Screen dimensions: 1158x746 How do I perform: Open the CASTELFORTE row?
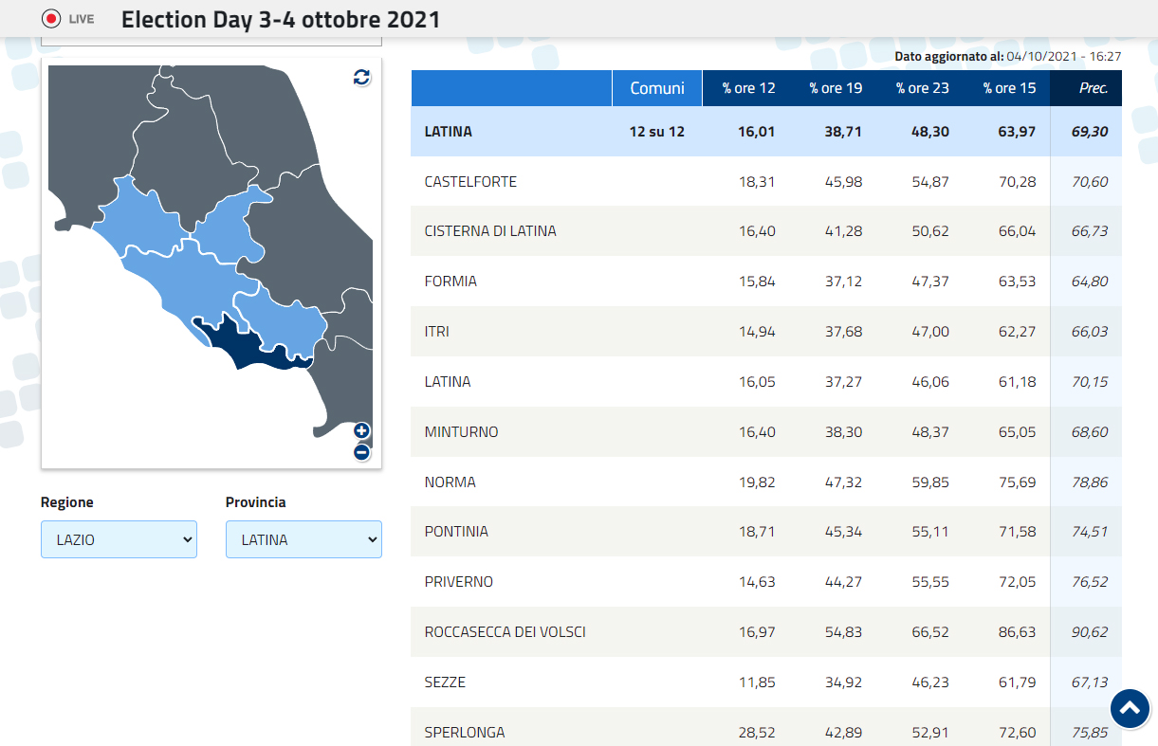470,182
